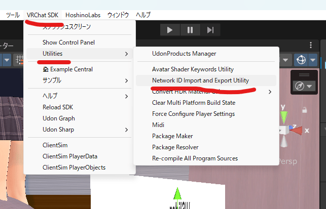Click the red X axis cone
This screenshot has width=326, height=209.
pos(296,131)
